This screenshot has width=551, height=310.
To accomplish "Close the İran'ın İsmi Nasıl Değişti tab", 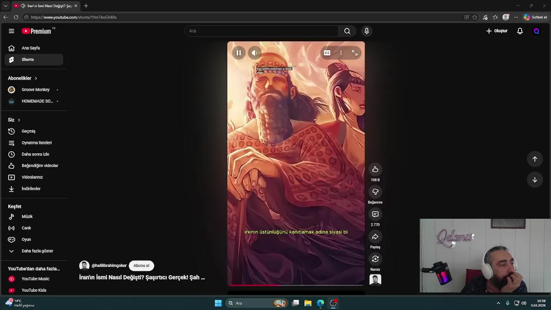I will pos(76,6).
